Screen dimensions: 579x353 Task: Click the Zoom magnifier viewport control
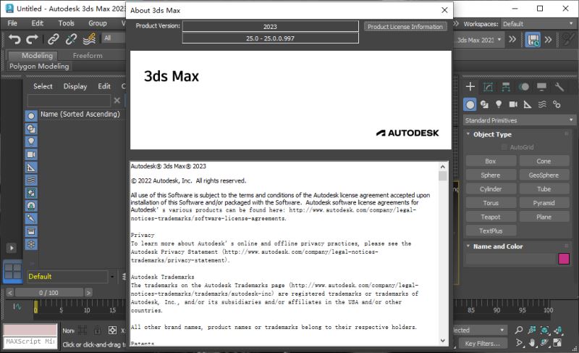(x=519, y=330)
